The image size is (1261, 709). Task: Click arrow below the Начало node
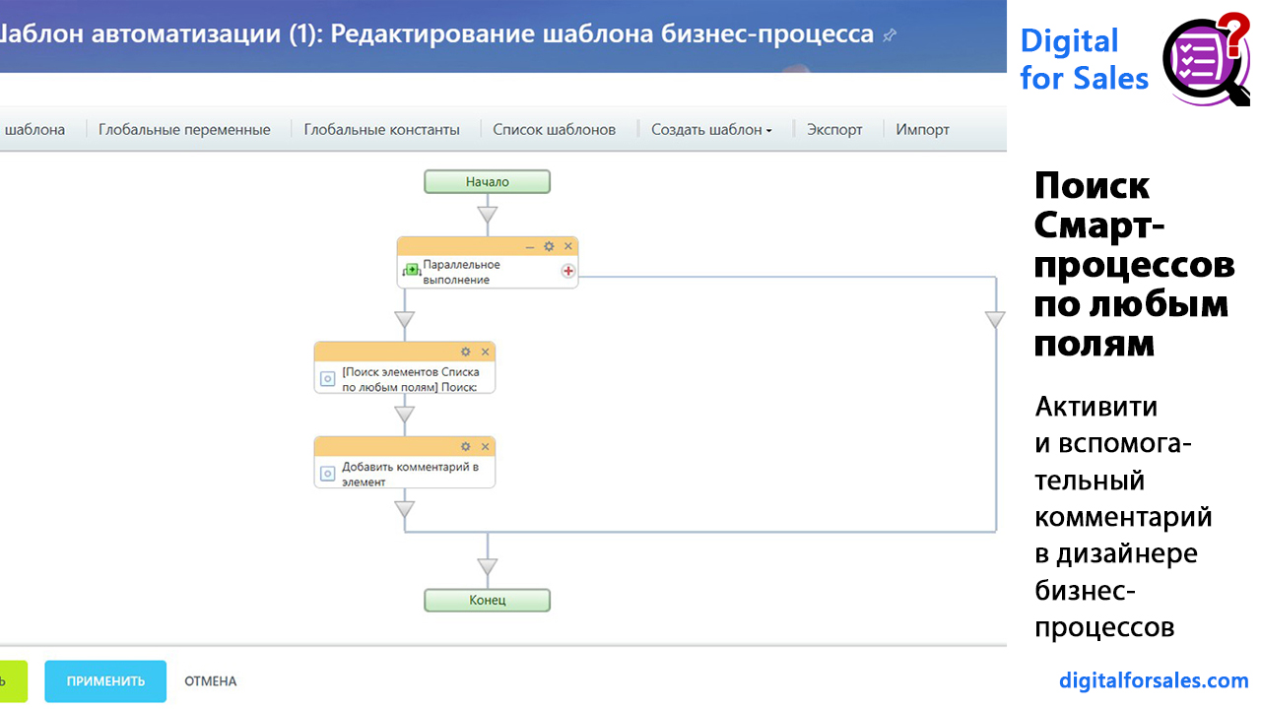(488, 214)
